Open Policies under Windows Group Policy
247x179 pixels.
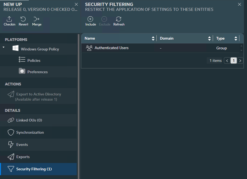(34, 60)
